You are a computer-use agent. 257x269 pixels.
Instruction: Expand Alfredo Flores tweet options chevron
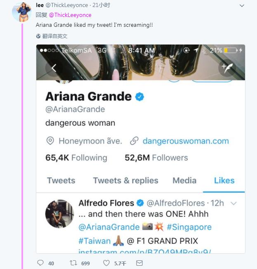233,203
